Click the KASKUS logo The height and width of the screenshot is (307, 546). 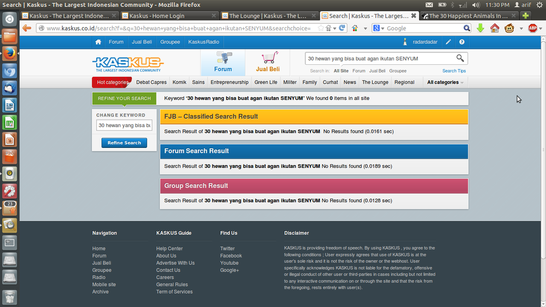pyautogui.click(x=128, y=64)
